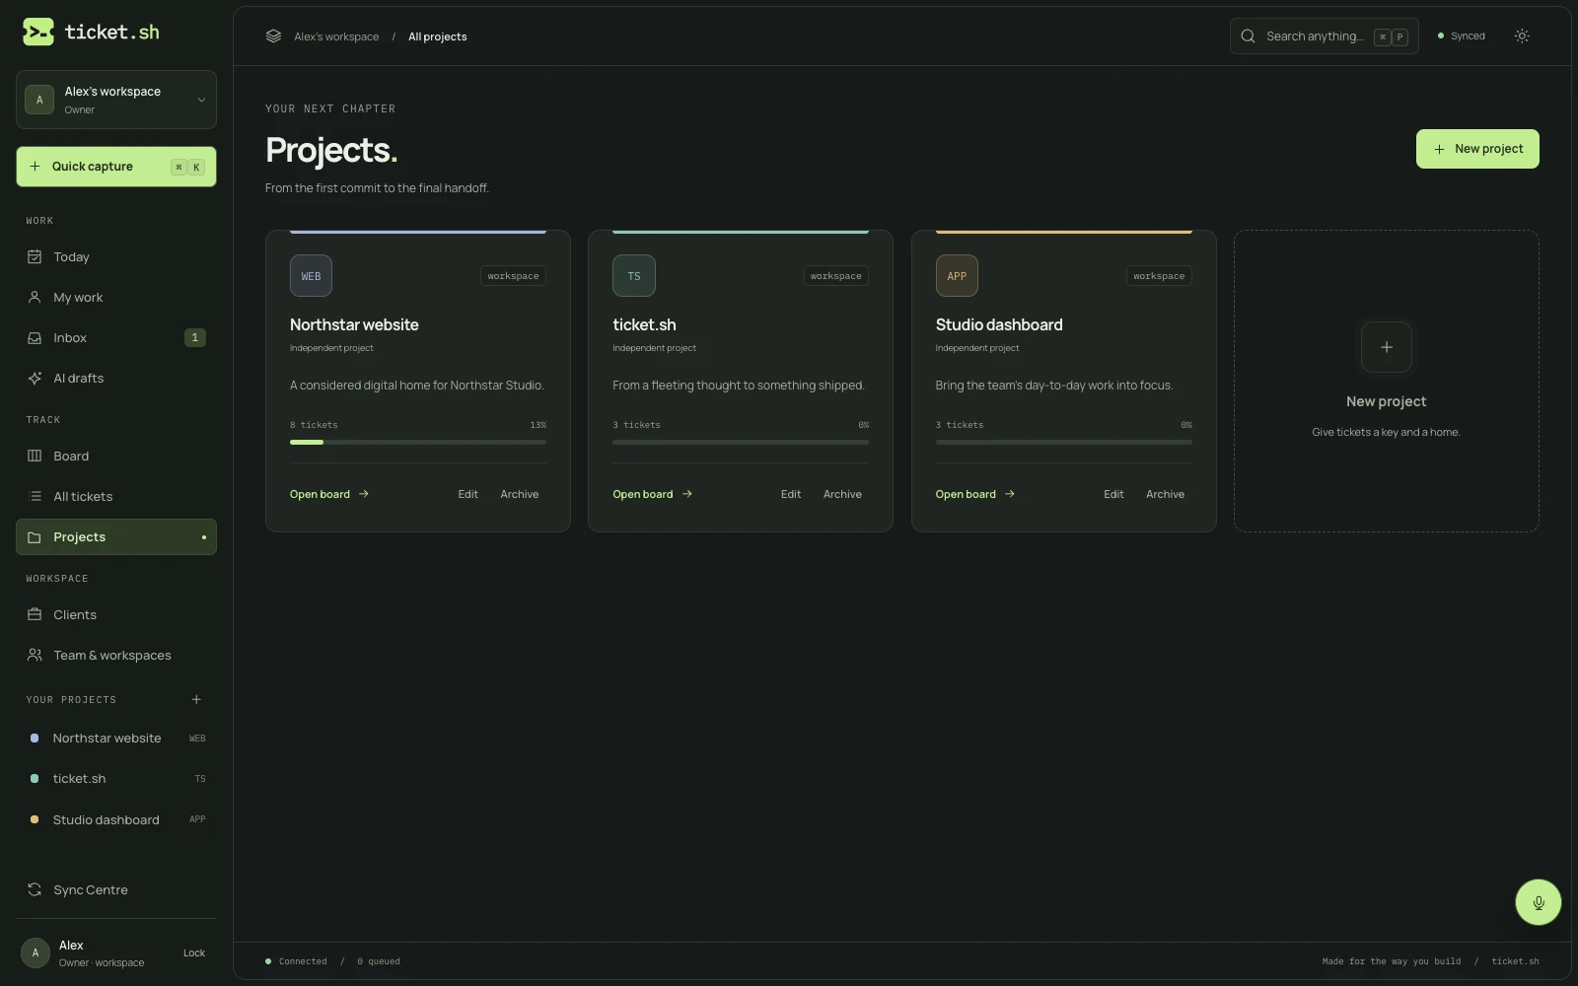Click the plus icon in New project card
The width and height of the screenshot is (1578, 986).
coord(1387,347)
